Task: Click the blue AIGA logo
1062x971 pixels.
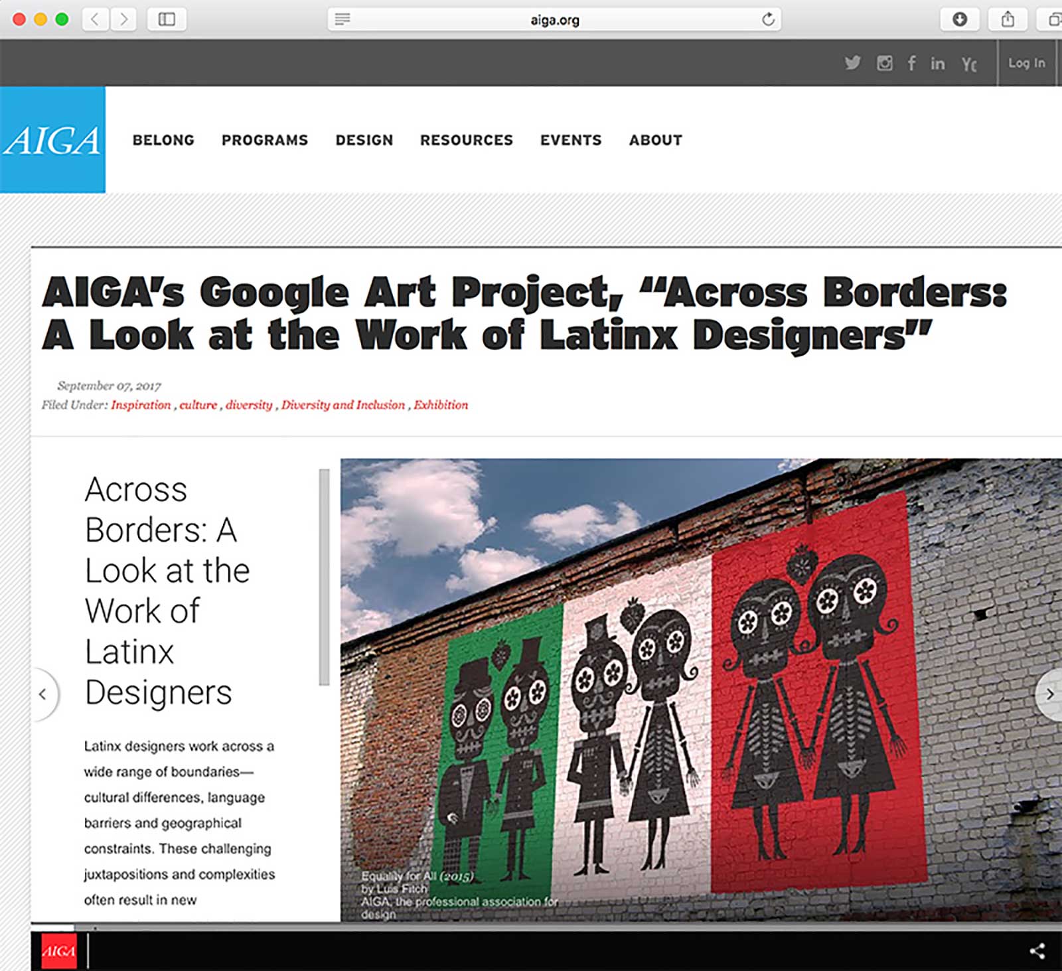Action: pos(52,139)
